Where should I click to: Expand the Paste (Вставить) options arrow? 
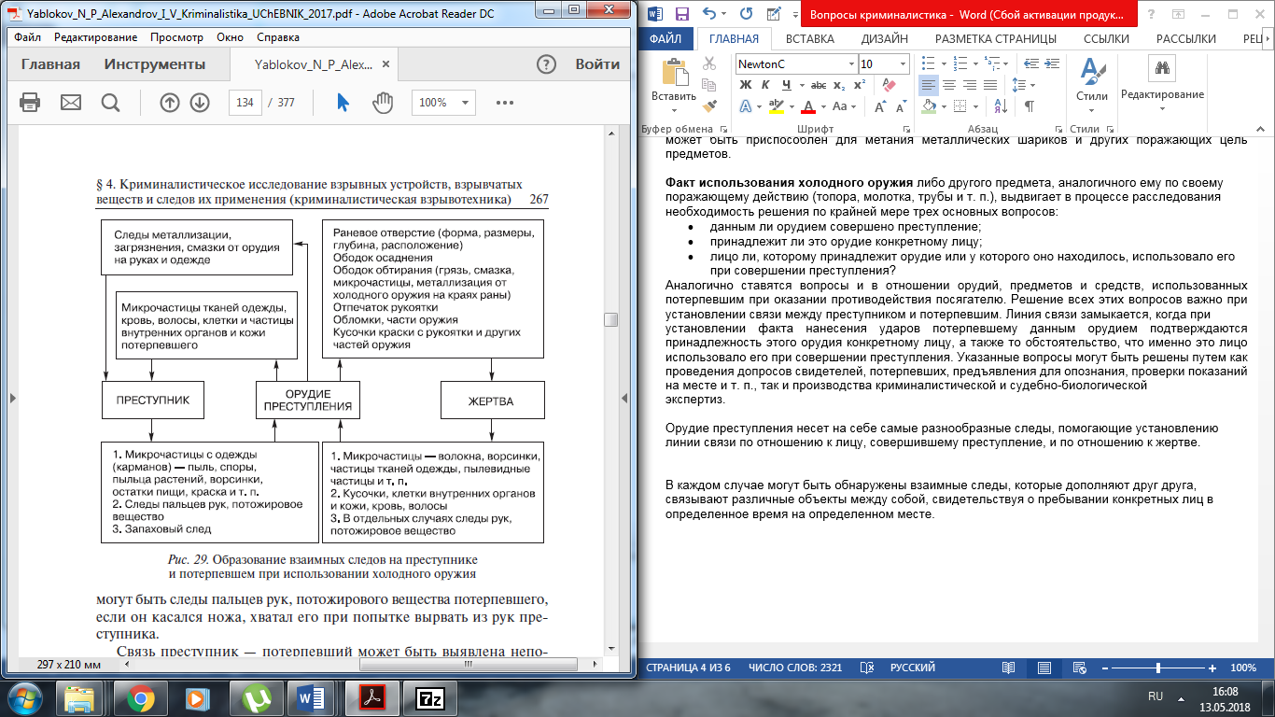[x=674, y=108]
